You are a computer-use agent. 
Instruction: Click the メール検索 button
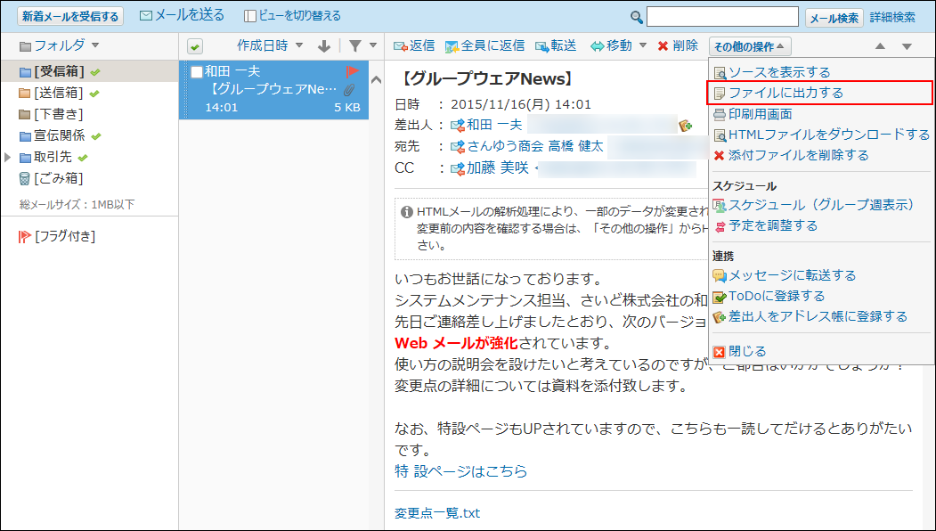click(x=834, y=18)
